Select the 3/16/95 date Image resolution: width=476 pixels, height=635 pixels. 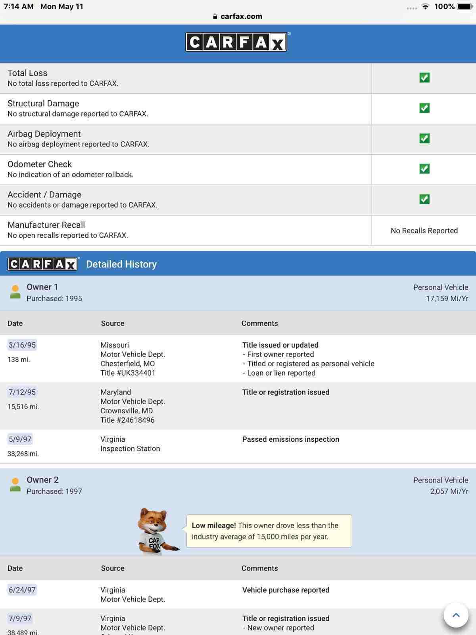(22, 345)
